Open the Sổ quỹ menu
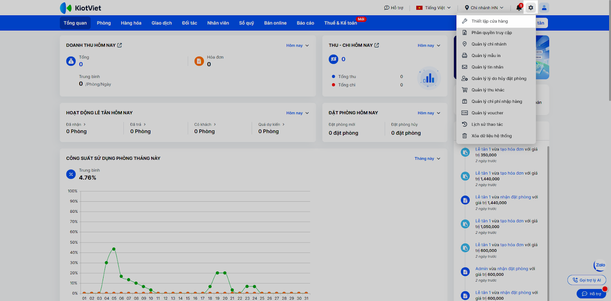 (x=247, y=23)
